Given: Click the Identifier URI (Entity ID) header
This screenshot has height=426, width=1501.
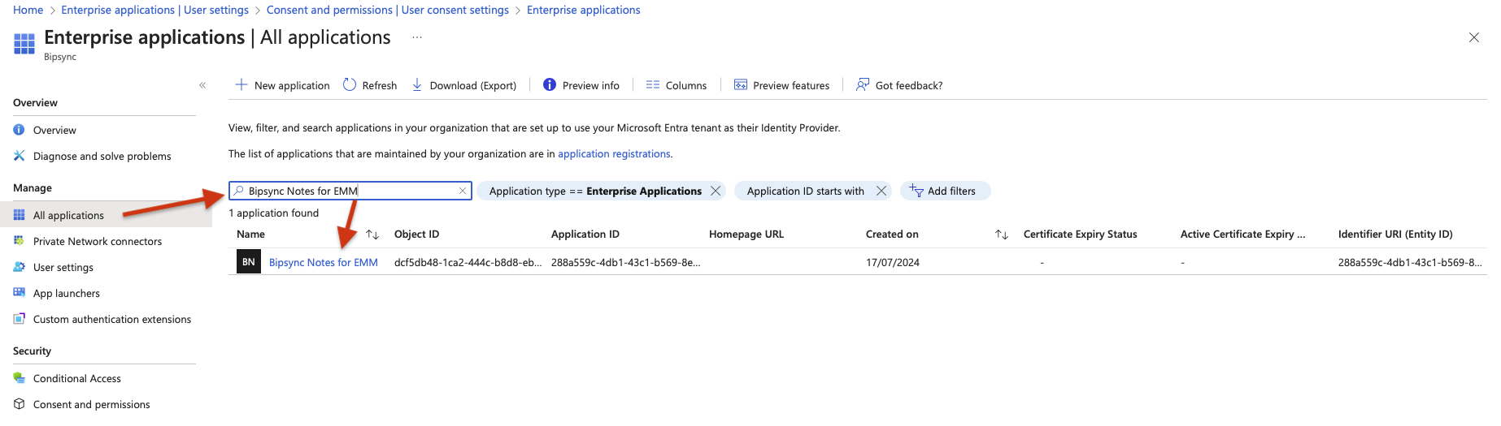Looking at the screenshot, I should click(1395, 234).
